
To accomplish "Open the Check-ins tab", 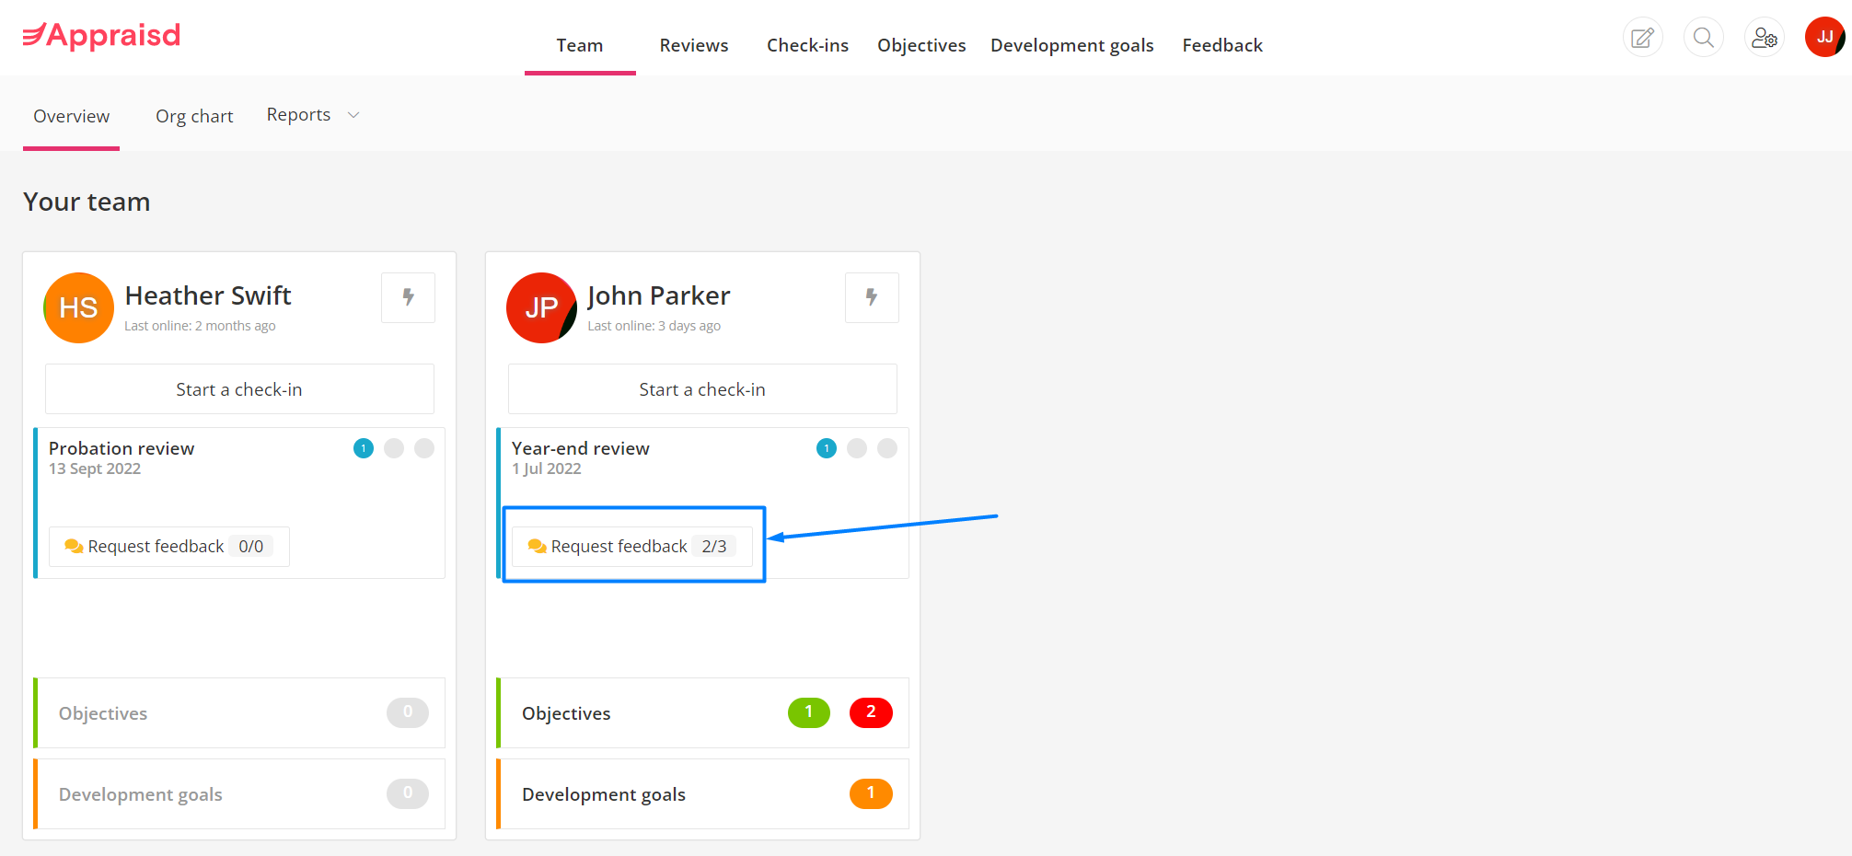I will click(x=807, y=45).
